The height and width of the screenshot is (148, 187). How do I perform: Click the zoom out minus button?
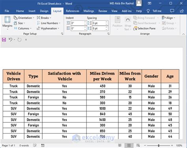click(x=145, y=145)
